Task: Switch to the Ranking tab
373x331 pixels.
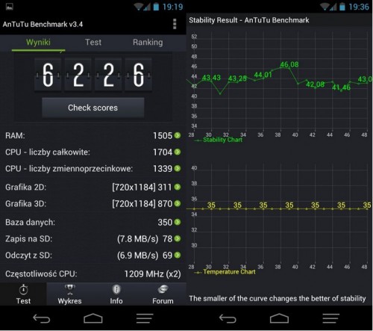Action: click(x=148, y=43)
